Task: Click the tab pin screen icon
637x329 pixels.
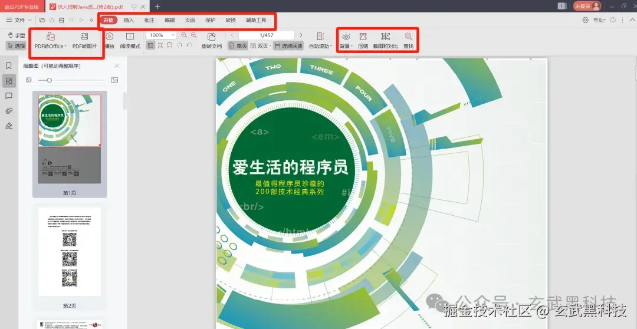Action: 134,6
